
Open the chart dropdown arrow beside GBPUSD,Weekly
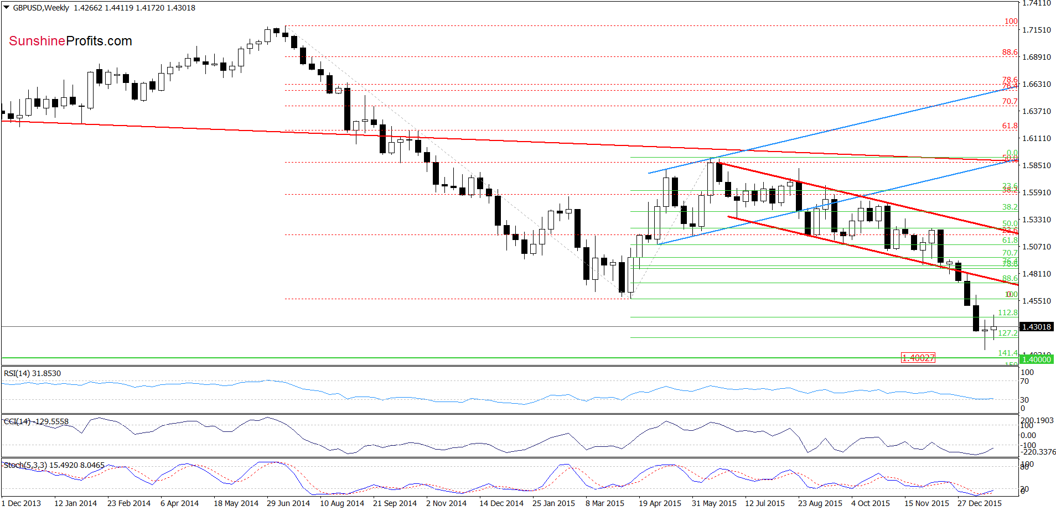6,8
